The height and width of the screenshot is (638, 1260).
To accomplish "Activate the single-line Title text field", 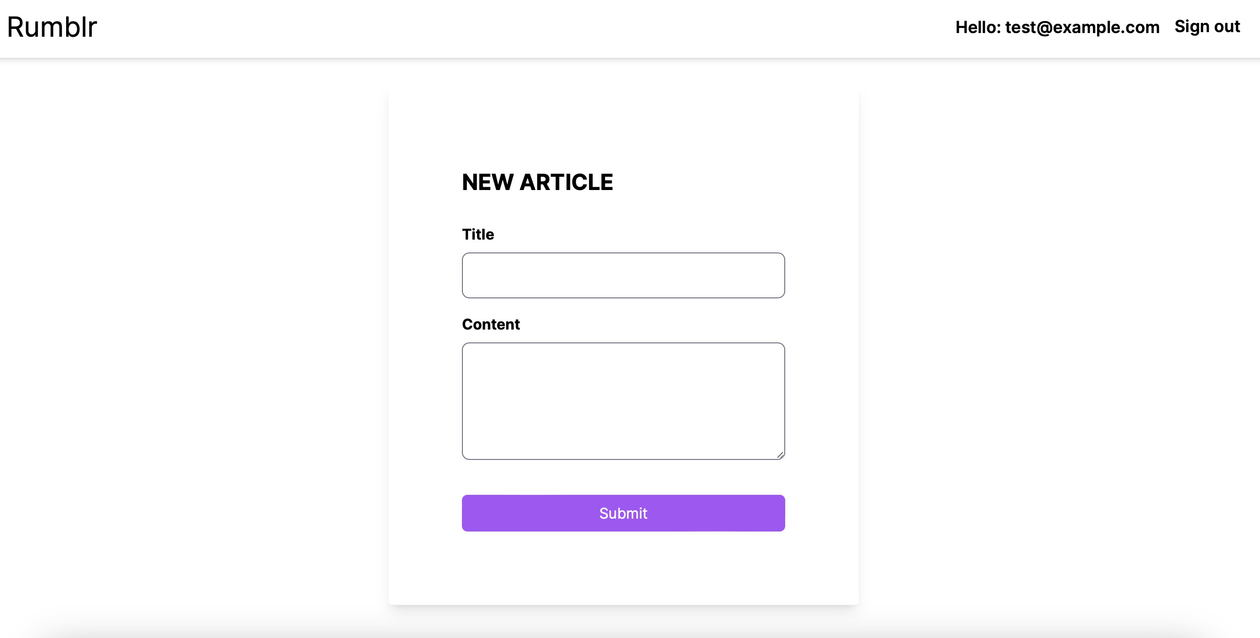I will point(623,275).
